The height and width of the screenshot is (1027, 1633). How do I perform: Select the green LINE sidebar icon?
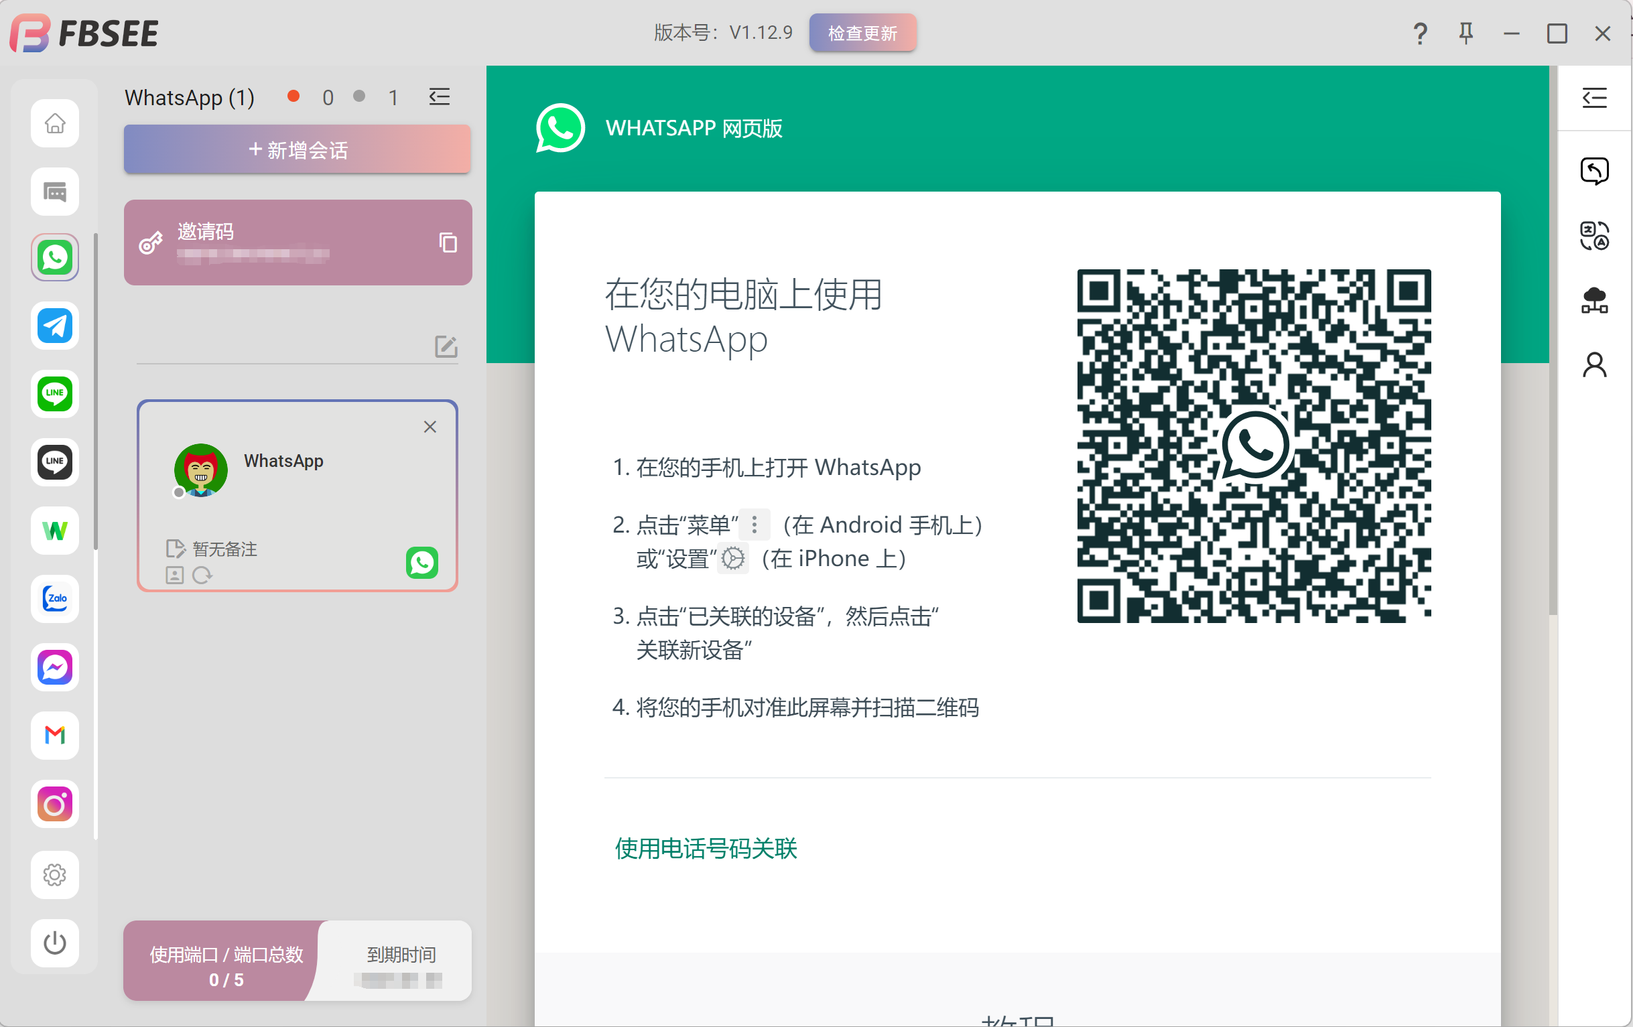[x=55, y=394]
